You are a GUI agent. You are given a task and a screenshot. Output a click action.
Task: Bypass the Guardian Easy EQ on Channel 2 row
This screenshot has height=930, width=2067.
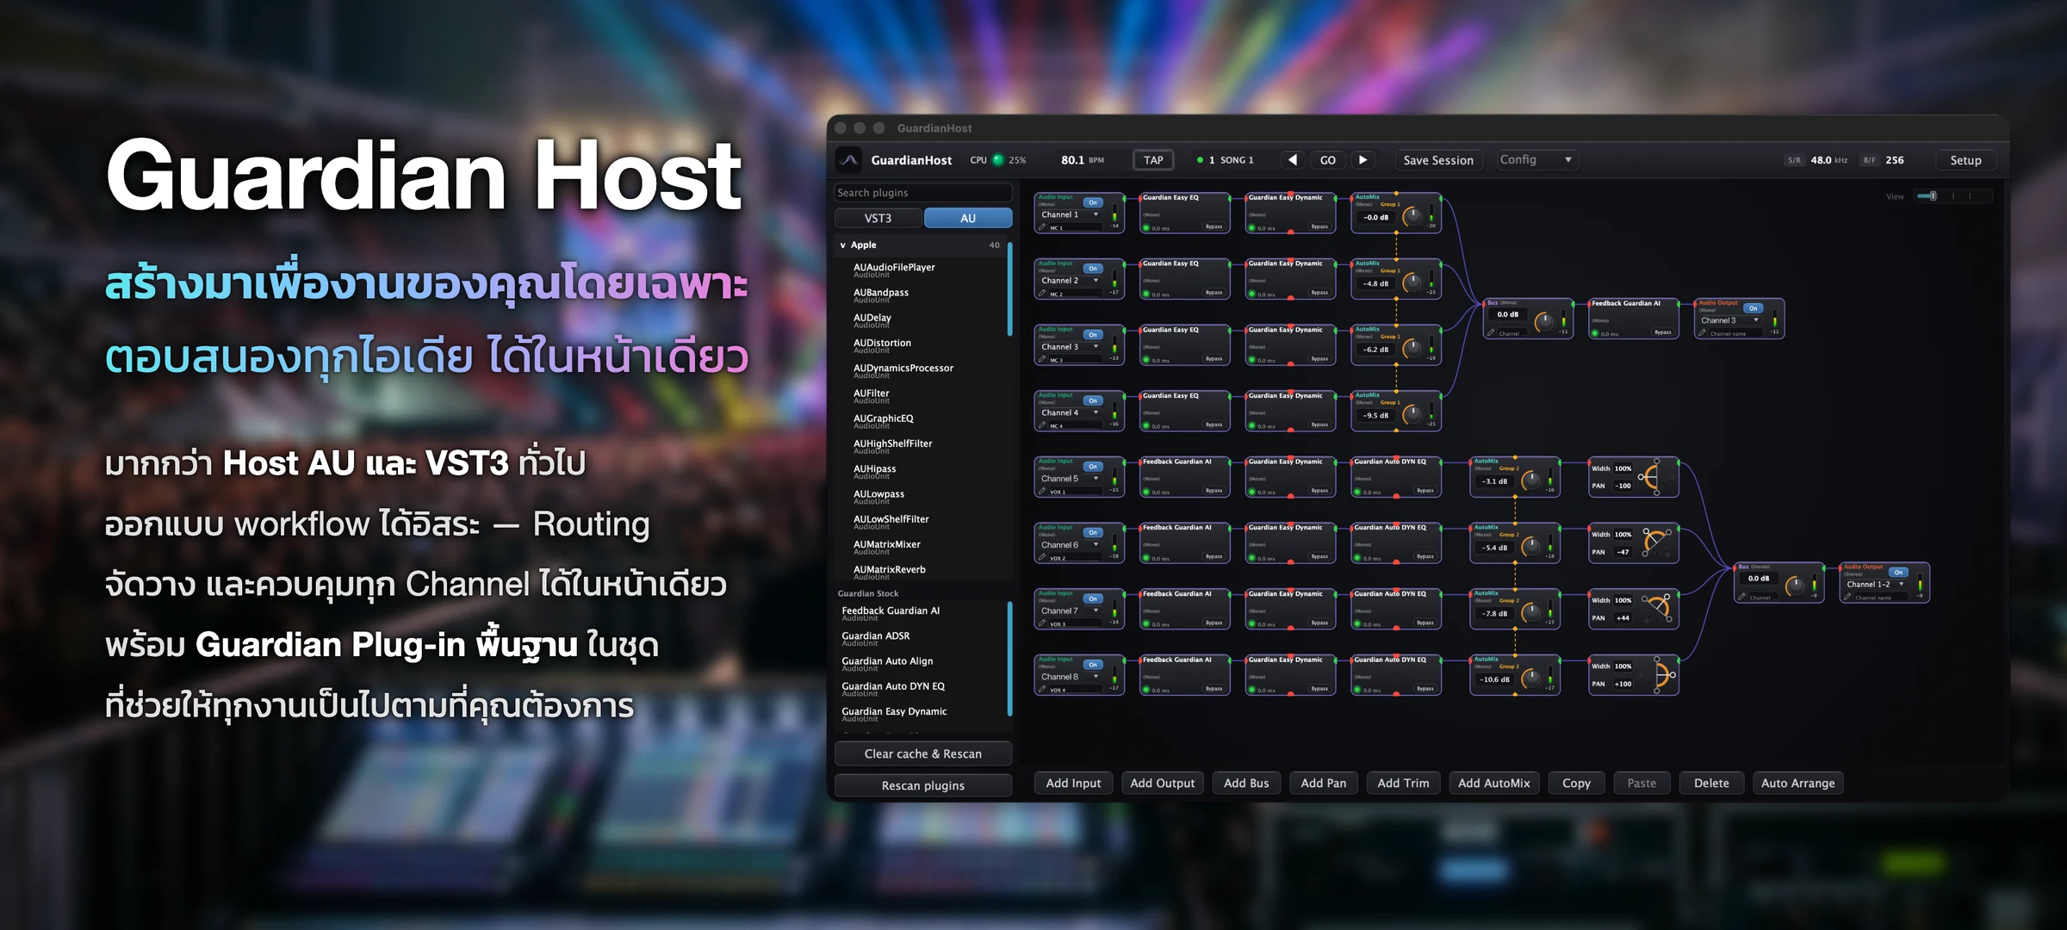pyautogui.click(x=1214, y=293)
